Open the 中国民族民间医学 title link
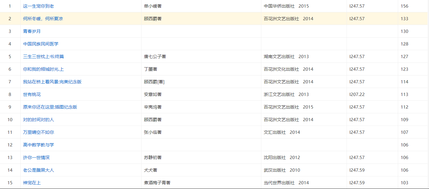This screenshot has height=189, width=429. click(x=41, y=44)
